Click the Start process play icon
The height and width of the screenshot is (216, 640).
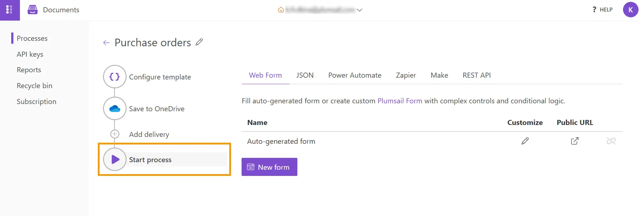[x=115, y=159]
